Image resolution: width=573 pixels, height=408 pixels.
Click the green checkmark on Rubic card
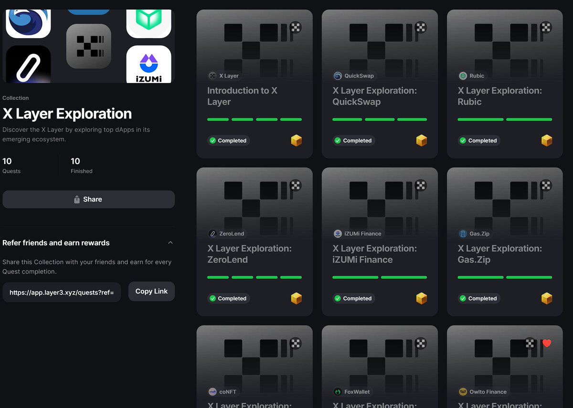tap(463, 141)
